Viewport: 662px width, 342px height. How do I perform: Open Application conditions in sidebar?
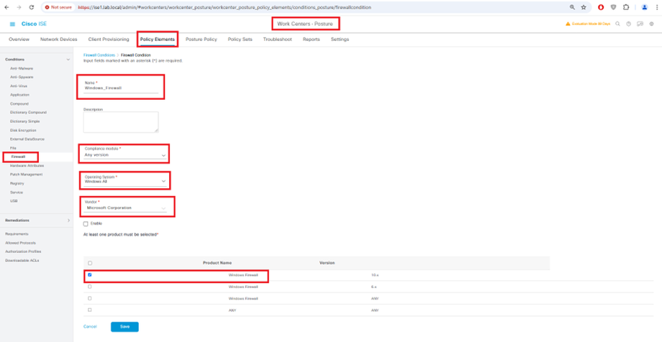[20, 95]
